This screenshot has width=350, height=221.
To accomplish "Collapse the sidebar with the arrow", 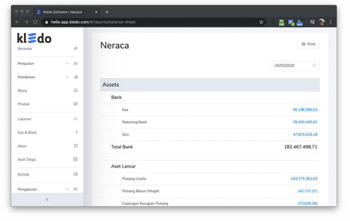I will click(47, 199).
